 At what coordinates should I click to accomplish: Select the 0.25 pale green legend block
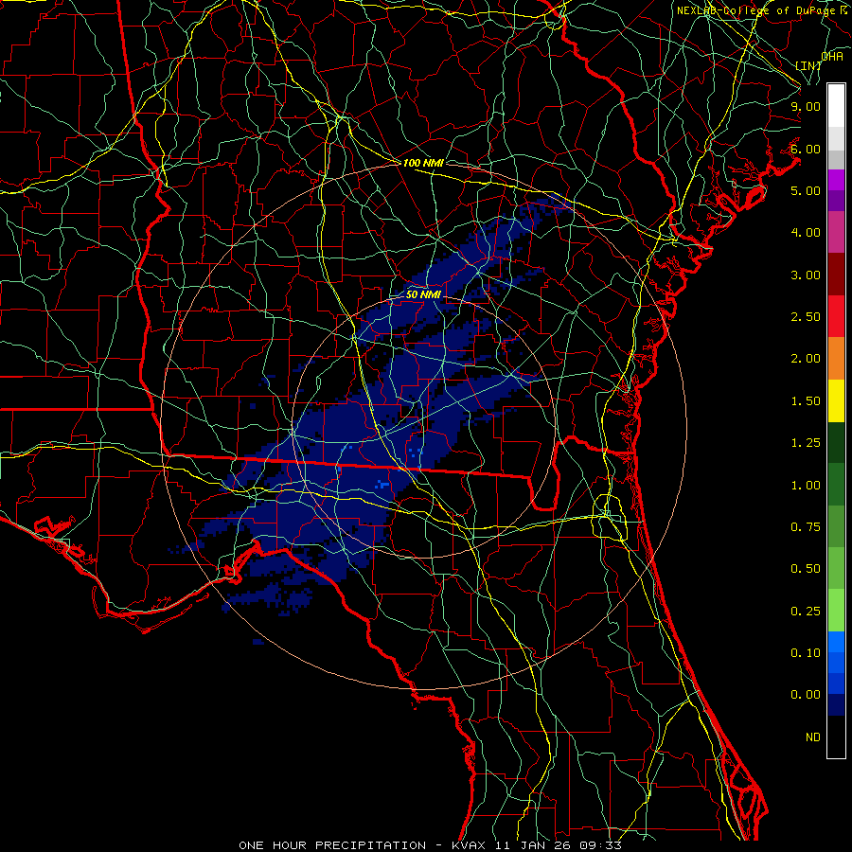click(836, 611)
